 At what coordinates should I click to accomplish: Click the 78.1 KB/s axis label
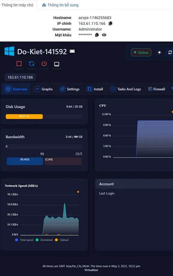13,194
